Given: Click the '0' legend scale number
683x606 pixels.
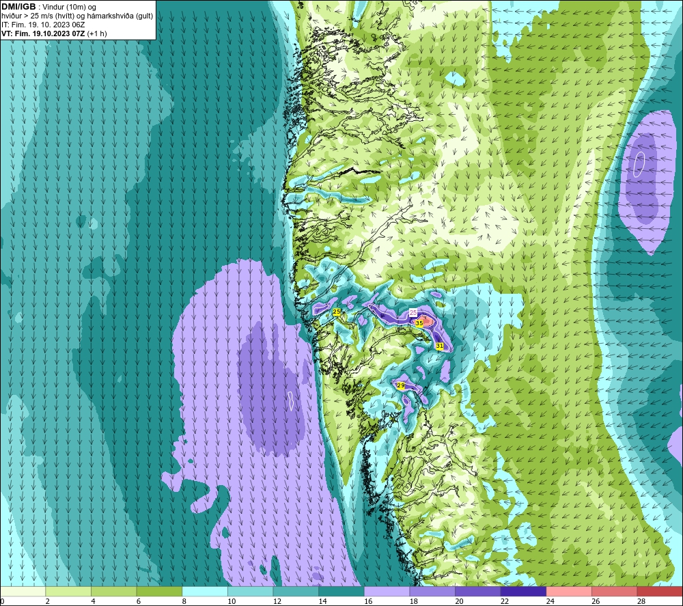Looking at the screenshot, I should point(2,601).
